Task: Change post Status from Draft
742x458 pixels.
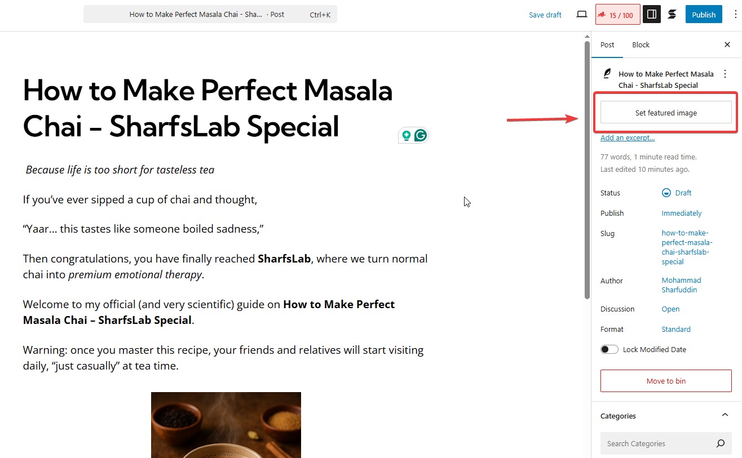Action: click(x=682, y=193)
